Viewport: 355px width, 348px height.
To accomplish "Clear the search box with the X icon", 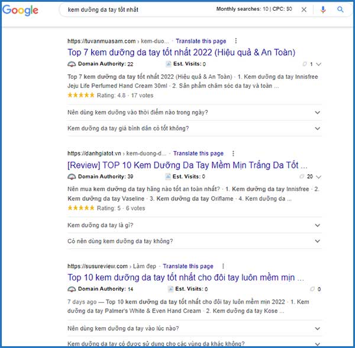I will pyautogui.click(x=304, y=9).
